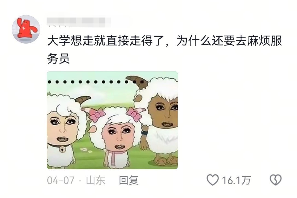Viewport: 297px width, 198px height.
Task: Click the comment text about 大学想走就直接走
Action: tap(165, 50)
